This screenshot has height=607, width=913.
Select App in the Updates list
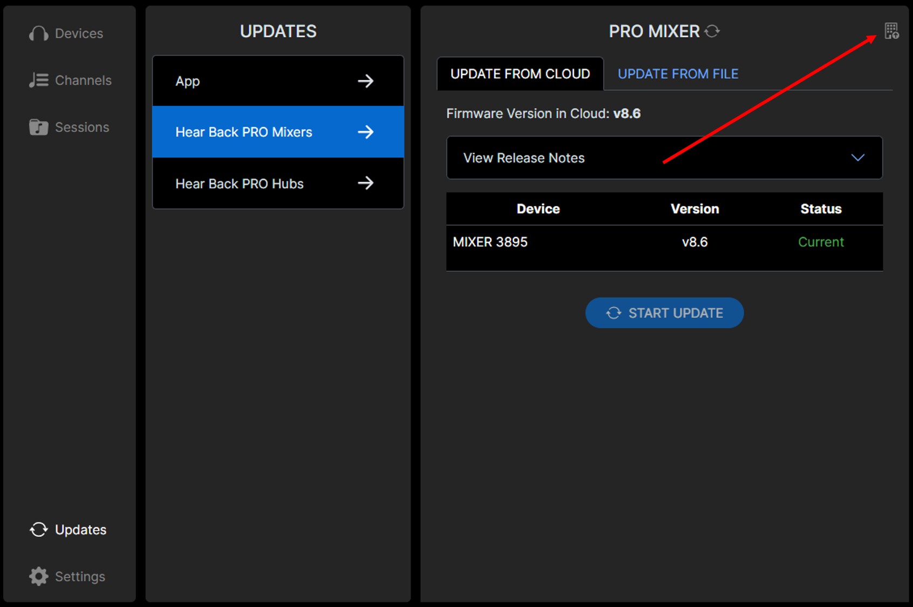pos(278,81)
